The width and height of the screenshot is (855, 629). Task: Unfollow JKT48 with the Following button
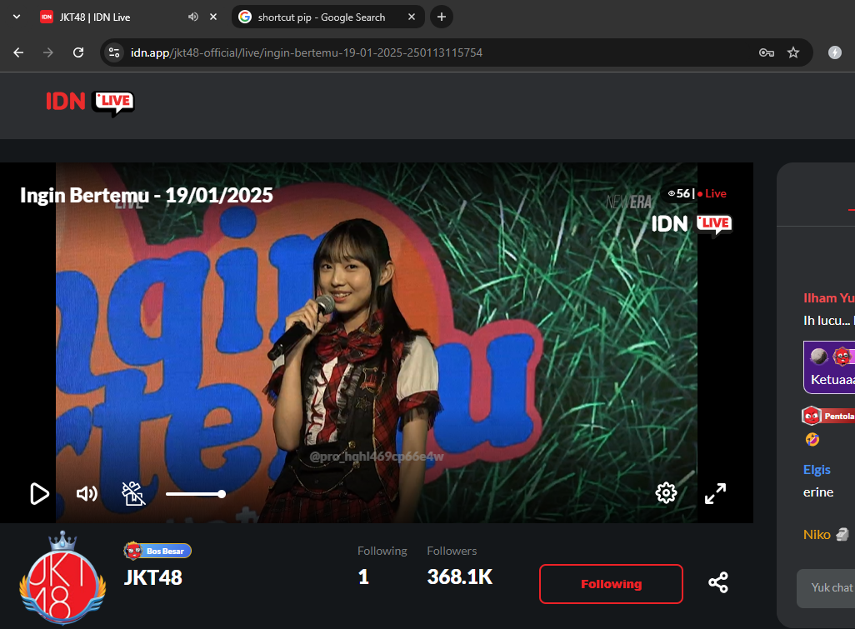(611, 584)
